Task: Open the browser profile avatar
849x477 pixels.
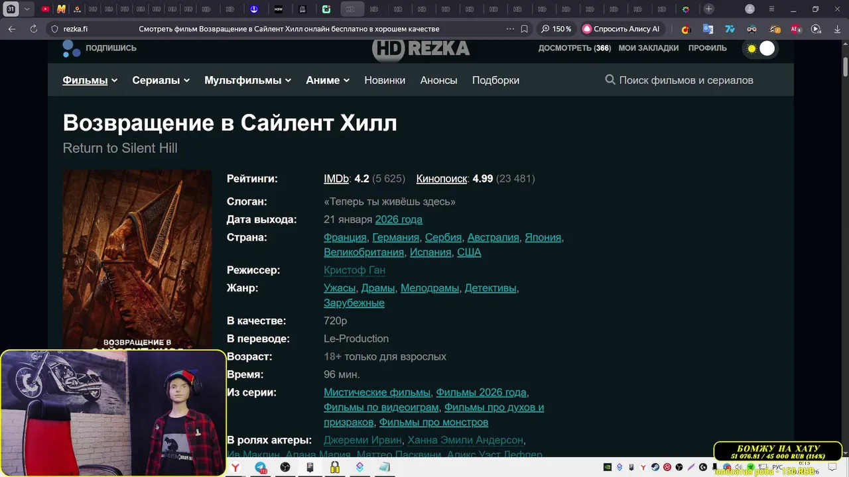Action: point(750,9)
